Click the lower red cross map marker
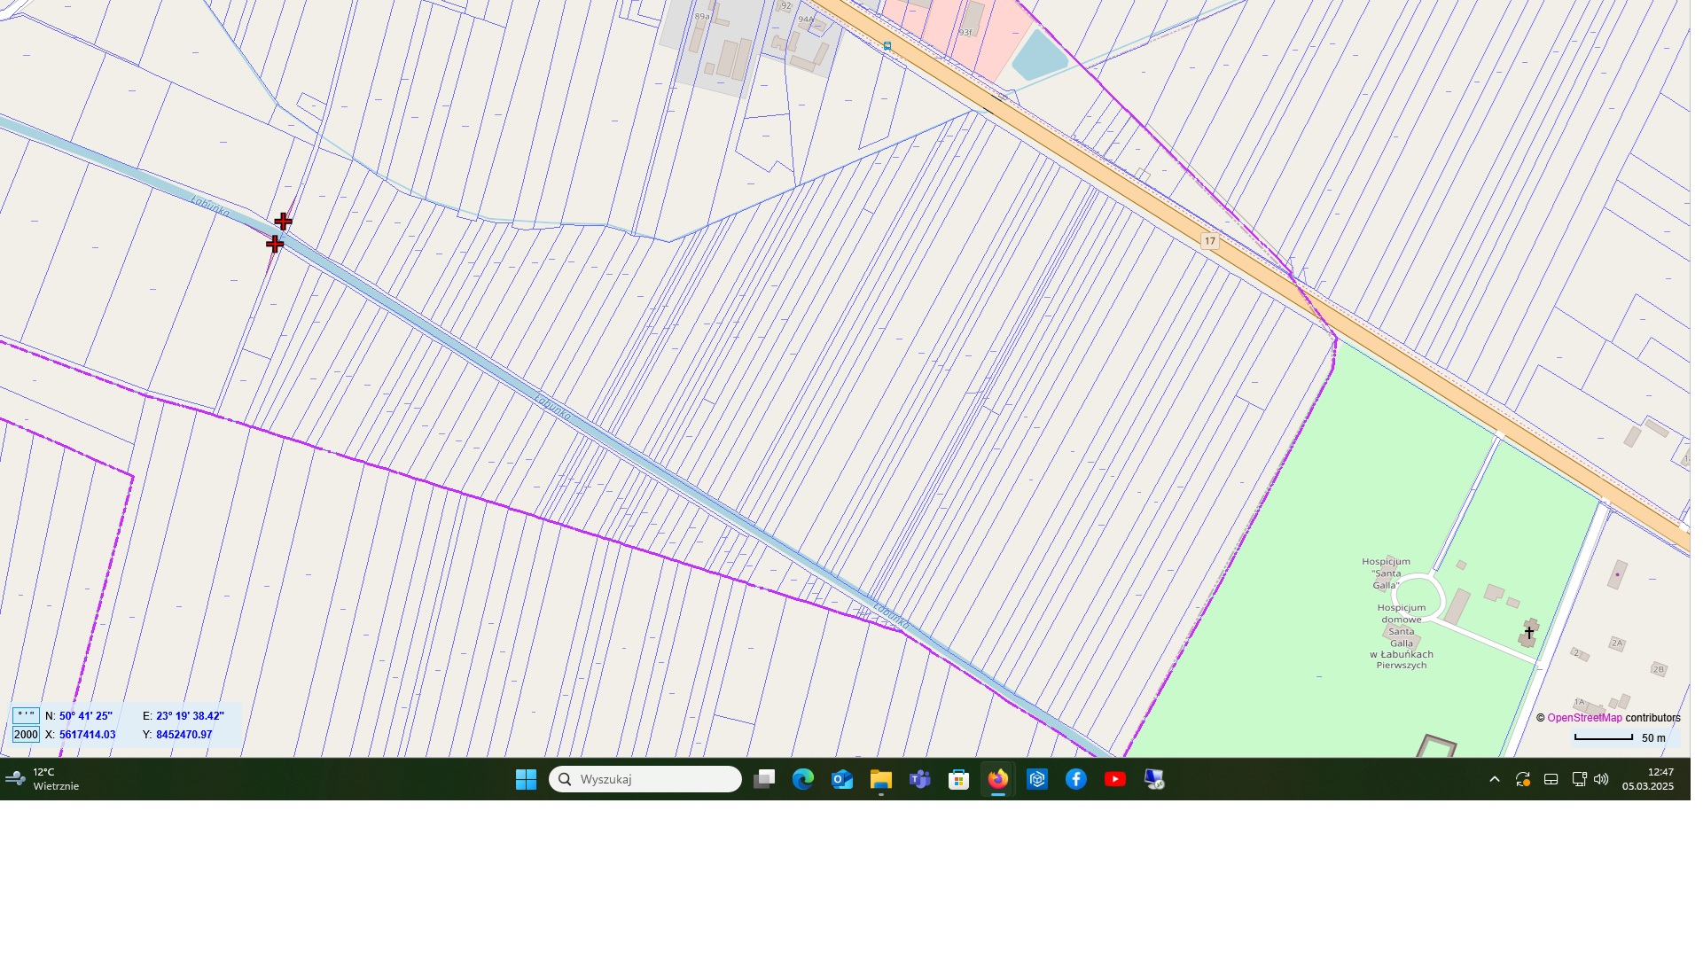Viewport: 1703px width, 959px height. click(x=275, y=243)
